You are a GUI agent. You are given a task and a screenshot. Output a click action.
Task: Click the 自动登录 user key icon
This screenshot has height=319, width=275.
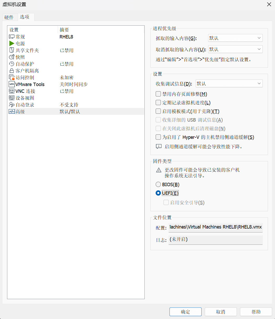12,105
